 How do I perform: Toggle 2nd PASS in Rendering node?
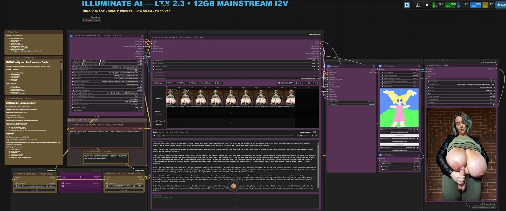(351, 105)
